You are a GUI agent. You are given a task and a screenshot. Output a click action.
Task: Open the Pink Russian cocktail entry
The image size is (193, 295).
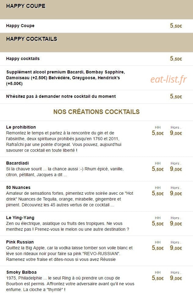click(x=20, y=242)
